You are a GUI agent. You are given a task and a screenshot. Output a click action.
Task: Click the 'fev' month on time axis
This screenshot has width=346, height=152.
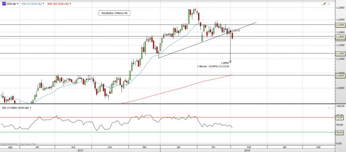click(213, 147)
